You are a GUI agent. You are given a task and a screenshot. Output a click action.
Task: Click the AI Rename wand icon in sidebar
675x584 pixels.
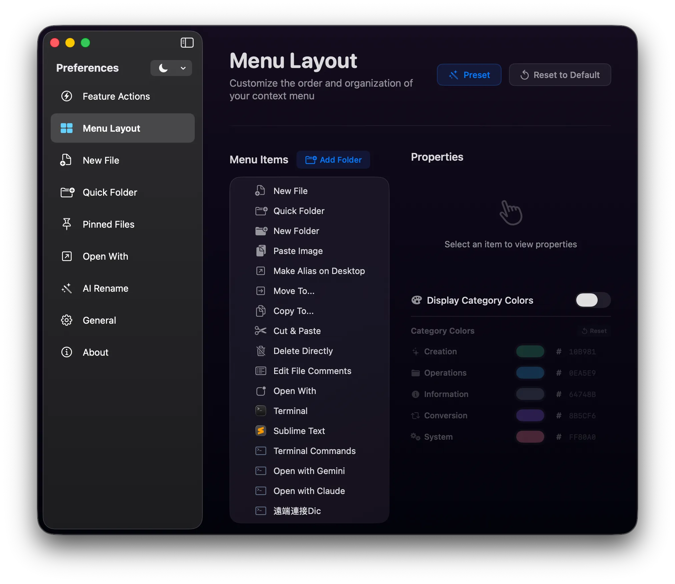(x=67, y=288)
